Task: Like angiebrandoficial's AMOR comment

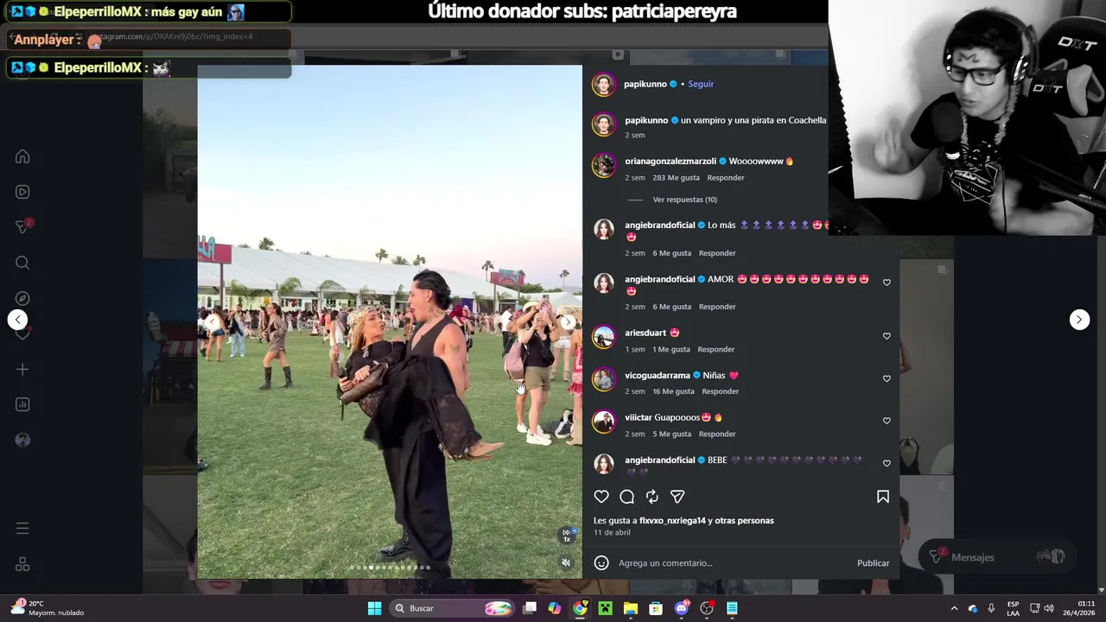Action: (887, 282)
